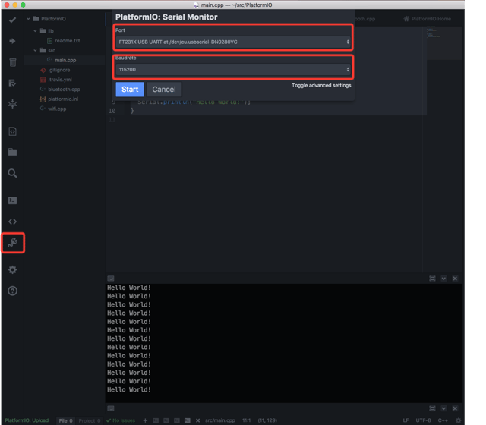Close terminal panel below Hello World output

pyautogui.click(x=455, y=408)
